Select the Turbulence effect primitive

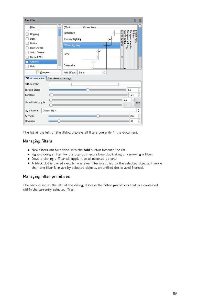pos(69,33)
